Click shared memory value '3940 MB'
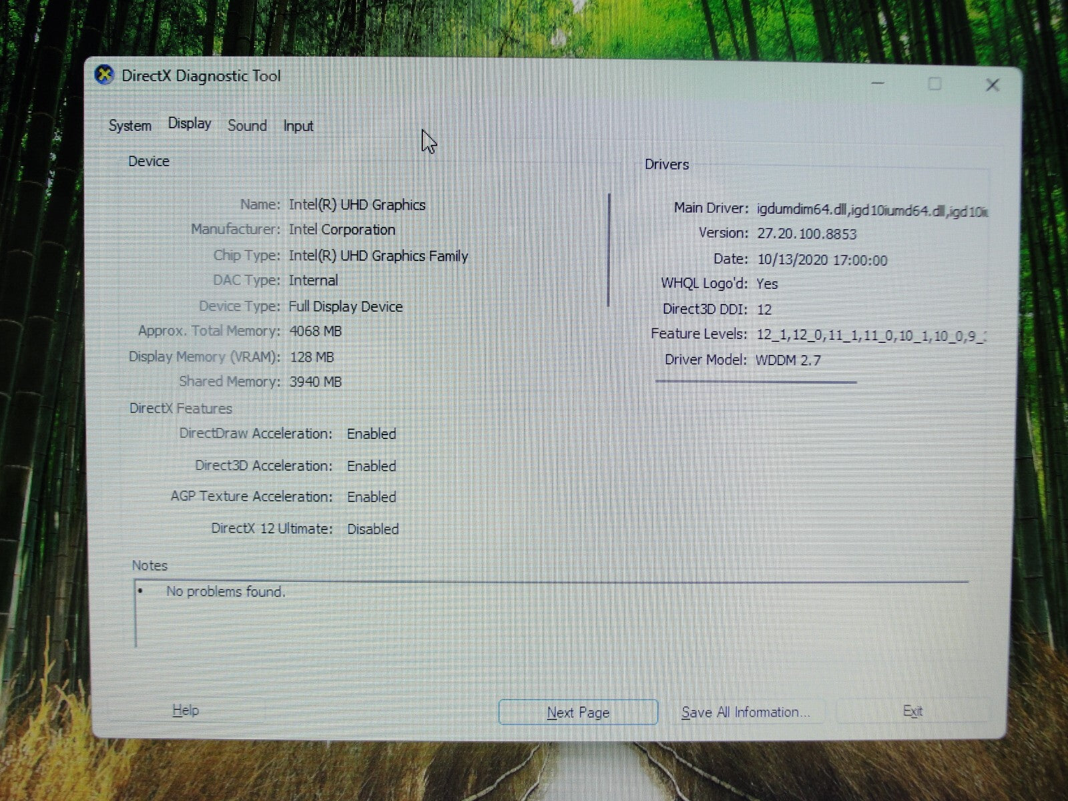Viewport: 1068px width, 801px height. point(316,382)
